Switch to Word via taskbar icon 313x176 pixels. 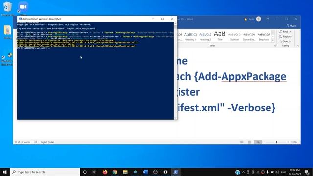click(145, 172)
